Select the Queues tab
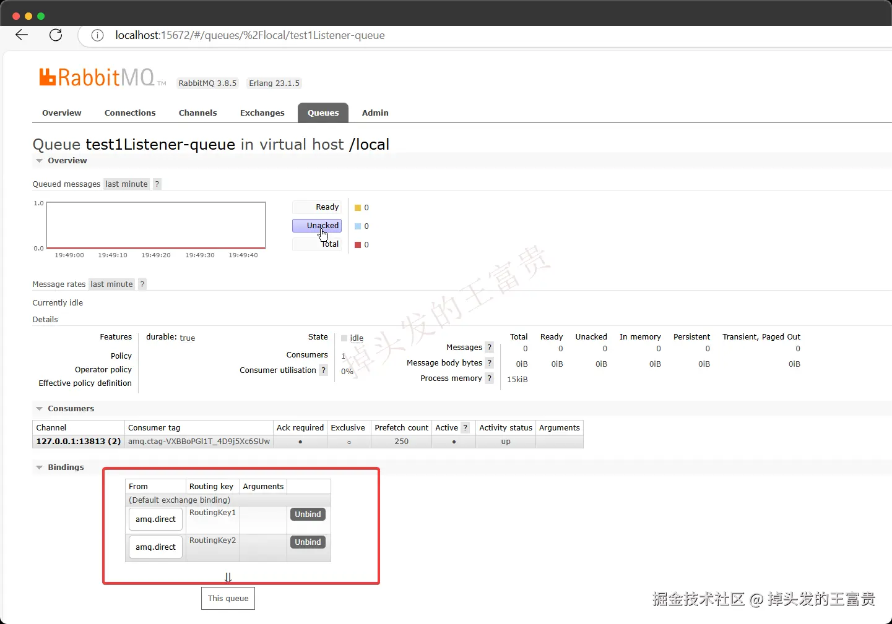 [323, 113]
